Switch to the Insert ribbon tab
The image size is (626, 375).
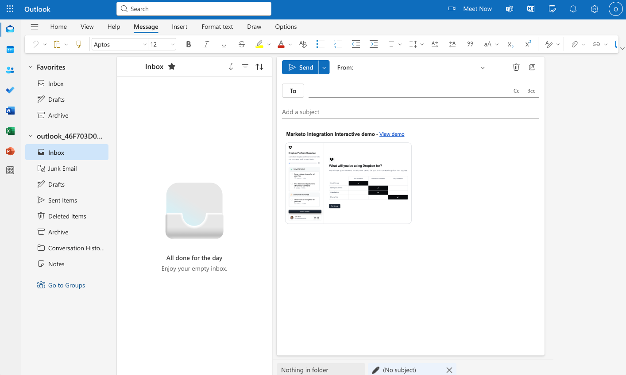179,27
